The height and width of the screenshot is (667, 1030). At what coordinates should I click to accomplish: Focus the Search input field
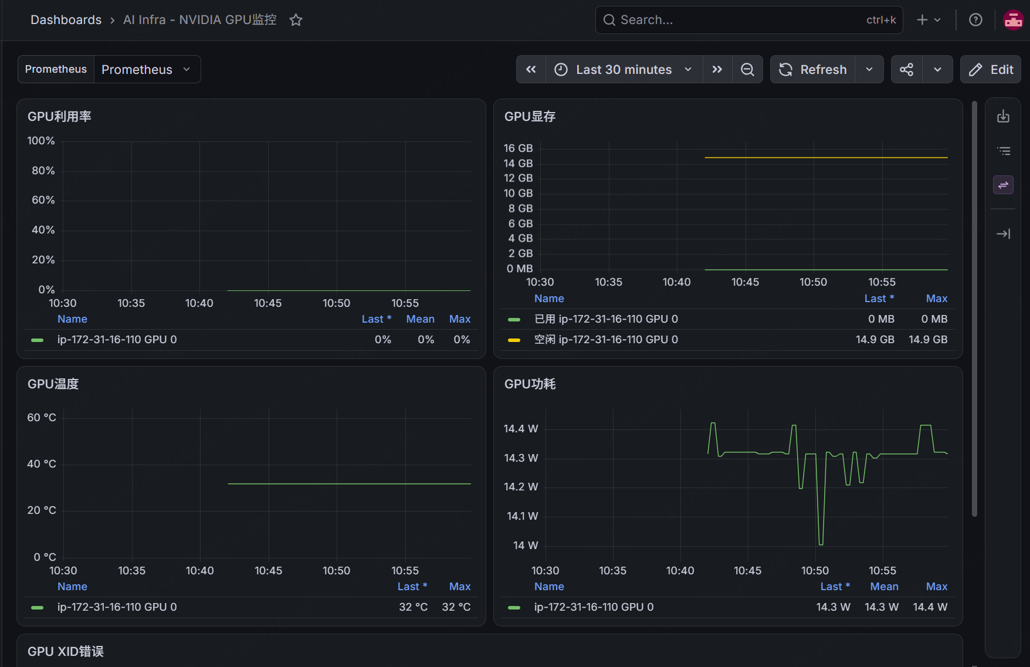coord(749,20)
